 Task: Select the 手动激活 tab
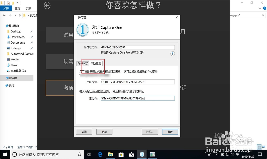pos(96,63)
